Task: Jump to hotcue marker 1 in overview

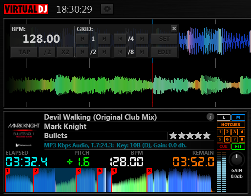Action: click(8, 171)
